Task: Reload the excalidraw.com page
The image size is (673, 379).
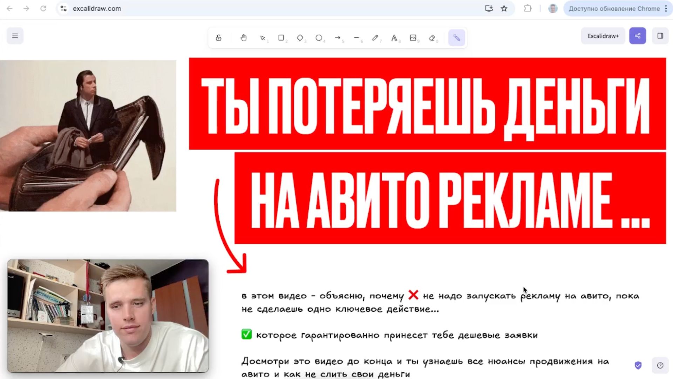Action: (43, 8)
